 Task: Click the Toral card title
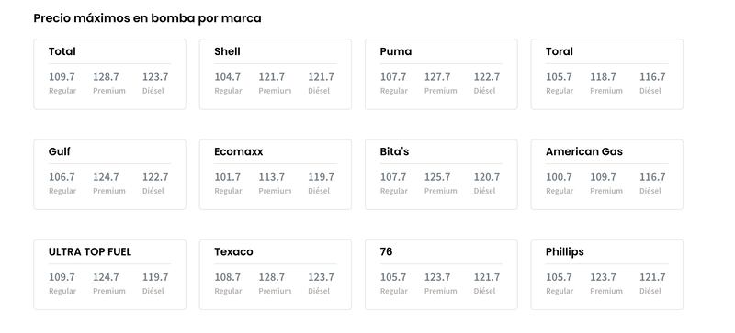560,51
